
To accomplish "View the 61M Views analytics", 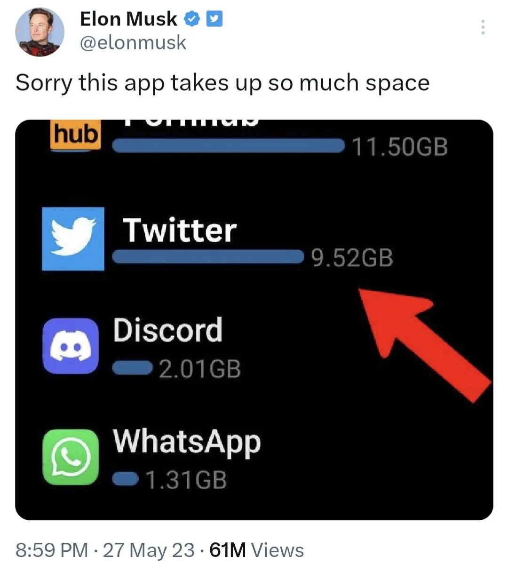I will click(257, 550).
